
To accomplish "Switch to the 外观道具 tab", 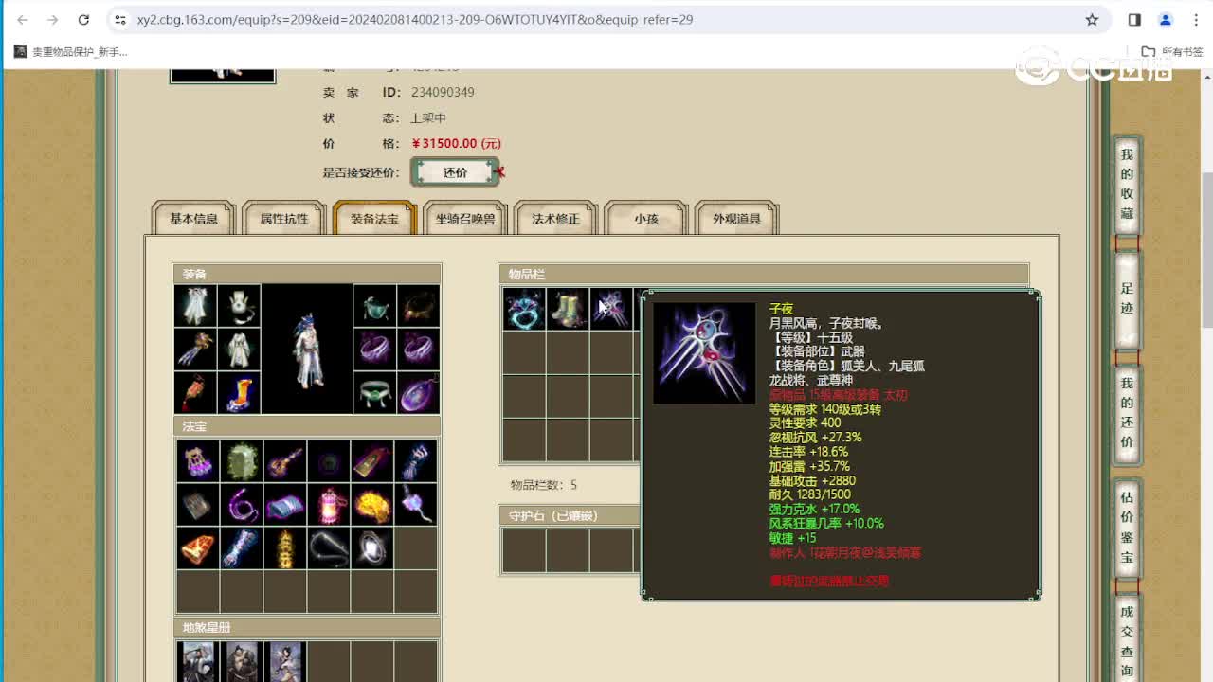I will 736,219.
